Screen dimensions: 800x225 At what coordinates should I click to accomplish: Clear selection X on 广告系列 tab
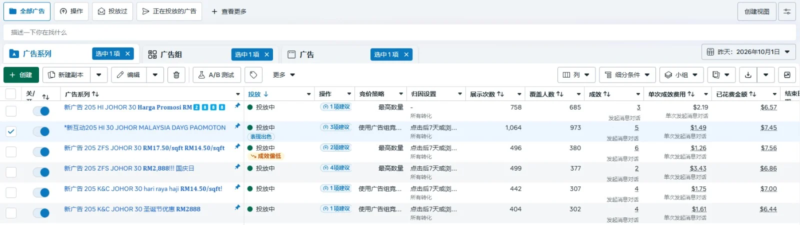pyautogui.click(x=127, y=54)
